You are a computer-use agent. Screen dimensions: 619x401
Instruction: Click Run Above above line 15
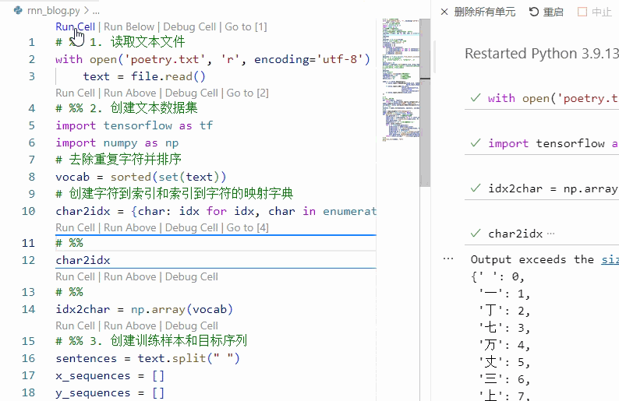click(130, 326)
